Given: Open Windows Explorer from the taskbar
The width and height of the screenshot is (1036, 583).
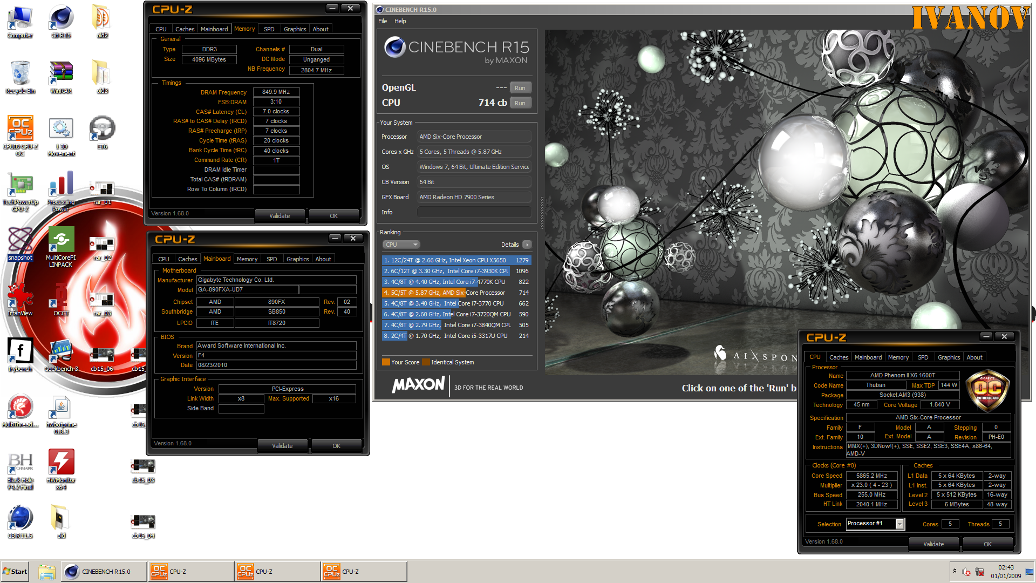Looking at the screenshot, I should [x=47, y=572].
